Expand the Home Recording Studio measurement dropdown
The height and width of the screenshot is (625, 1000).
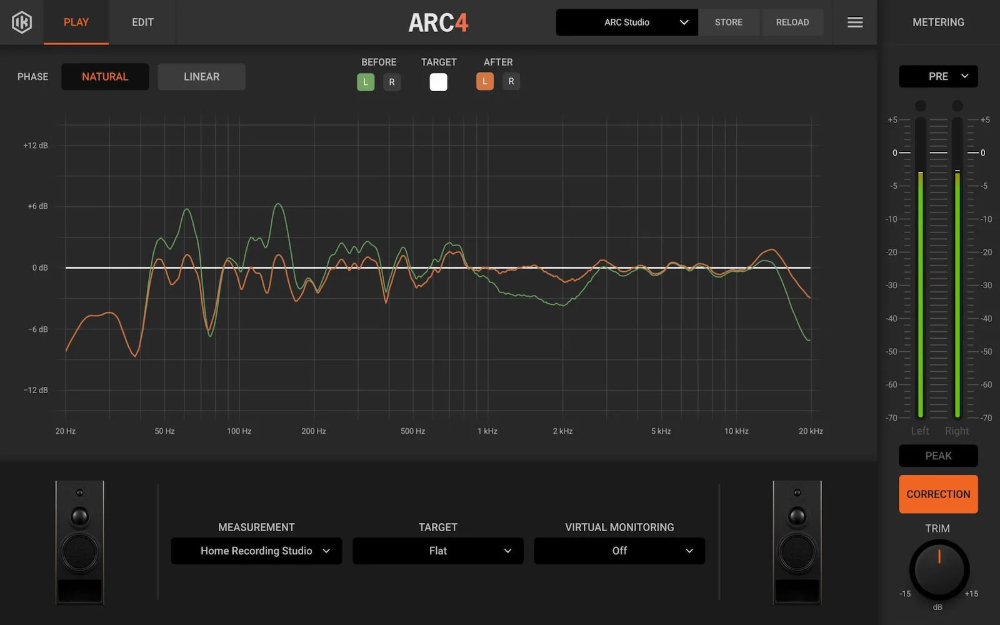(256, 551)
